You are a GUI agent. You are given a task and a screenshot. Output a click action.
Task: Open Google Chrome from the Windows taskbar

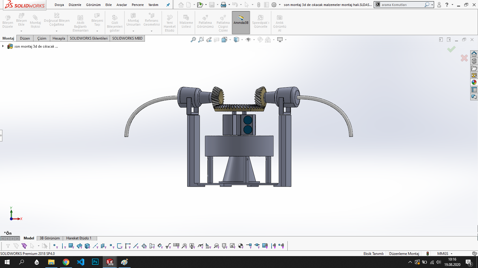(x=66, y=262)
